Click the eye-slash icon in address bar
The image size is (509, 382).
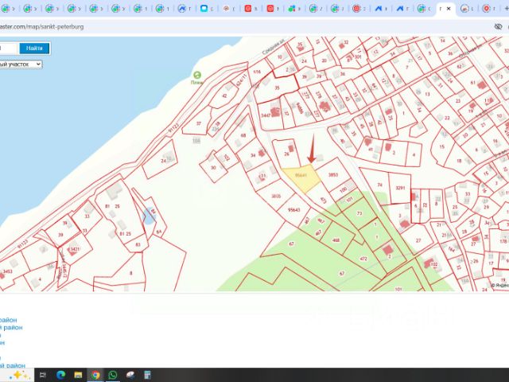[499, 26]
